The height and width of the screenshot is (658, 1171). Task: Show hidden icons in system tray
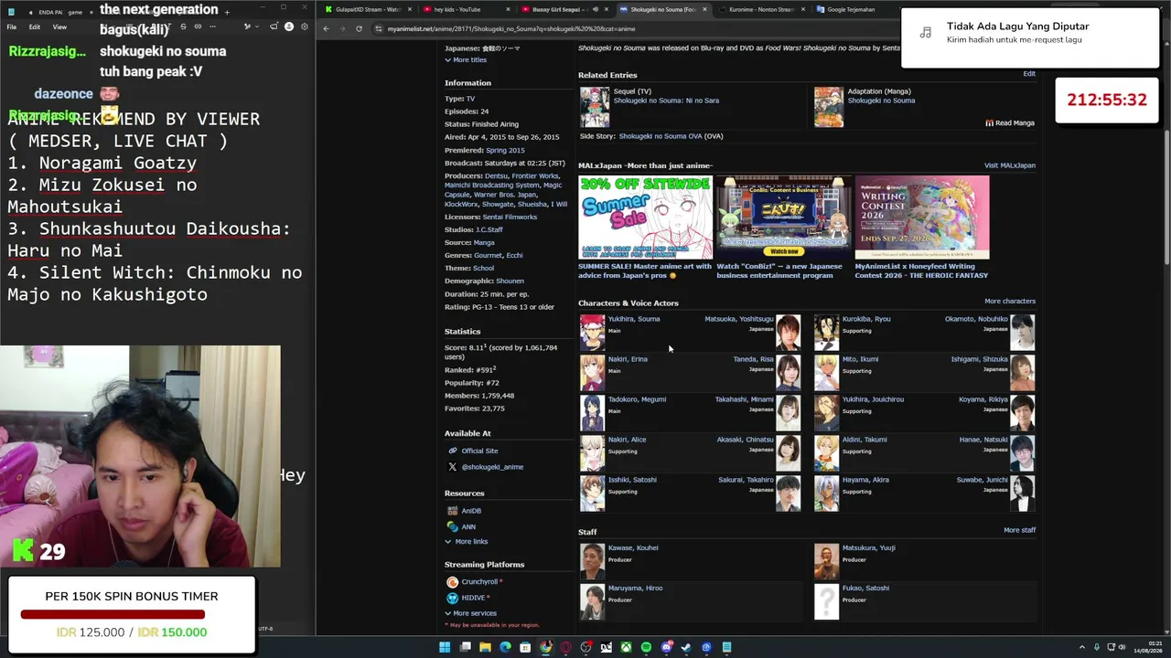pyautogui.click(x=1081, y=647)
